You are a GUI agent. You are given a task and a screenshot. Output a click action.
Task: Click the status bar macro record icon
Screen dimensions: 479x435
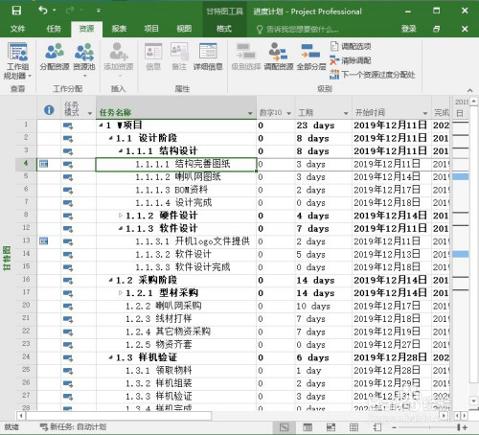44,426
